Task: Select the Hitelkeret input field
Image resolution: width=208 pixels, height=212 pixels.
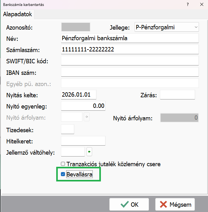Action: (x=83, y=141)
